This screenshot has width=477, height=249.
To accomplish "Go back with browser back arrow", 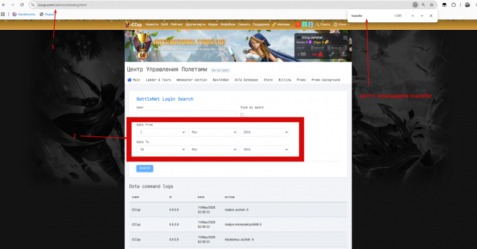I will point(4,5).
